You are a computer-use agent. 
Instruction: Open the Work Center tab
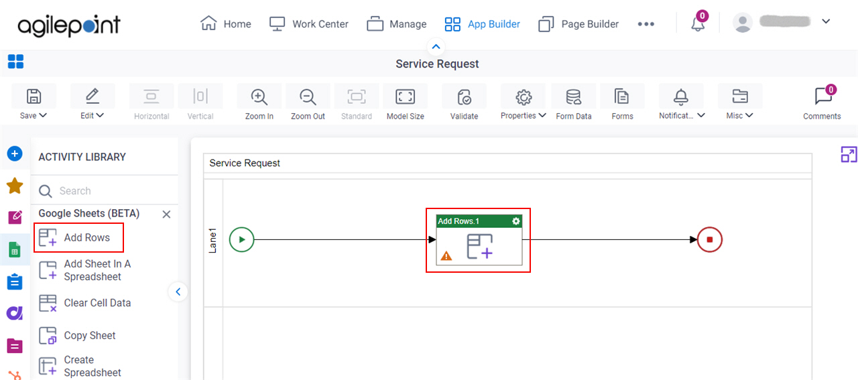[308, 24]
